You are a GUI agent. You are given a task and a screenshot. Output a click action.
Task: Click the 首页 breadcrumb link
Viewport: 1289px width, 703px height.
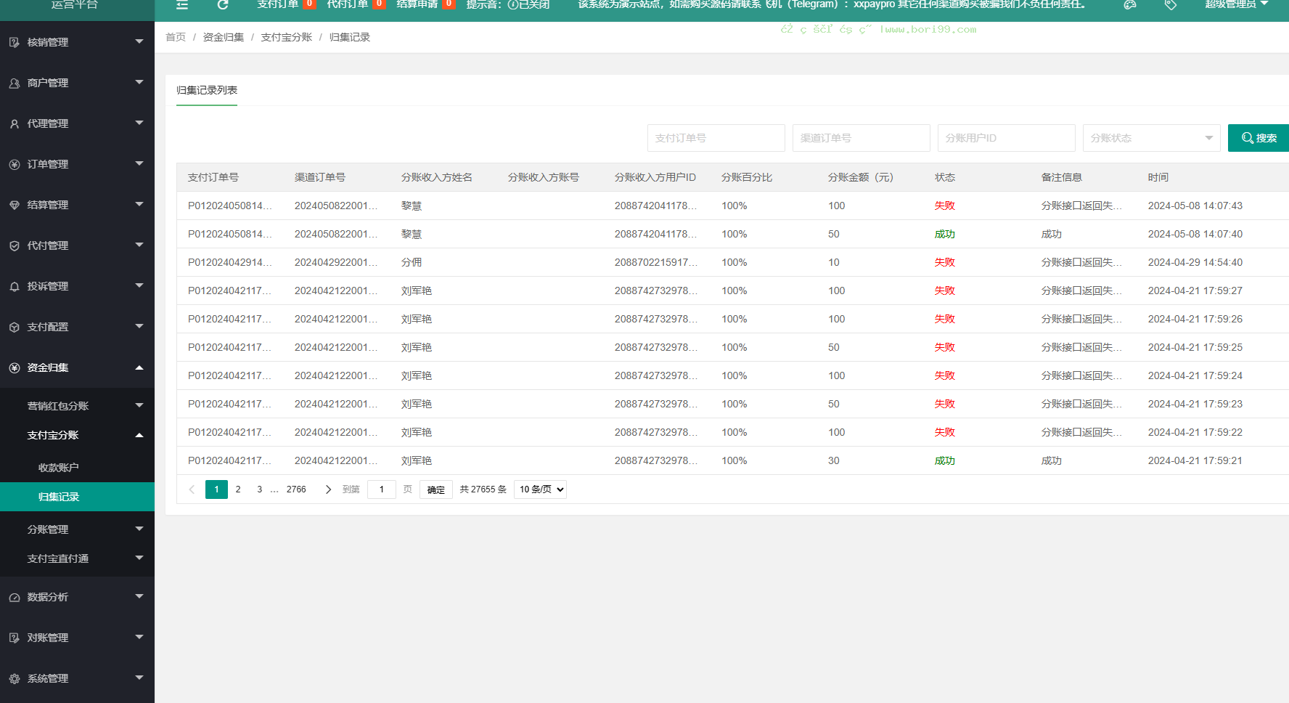click(x=176, y=37)
